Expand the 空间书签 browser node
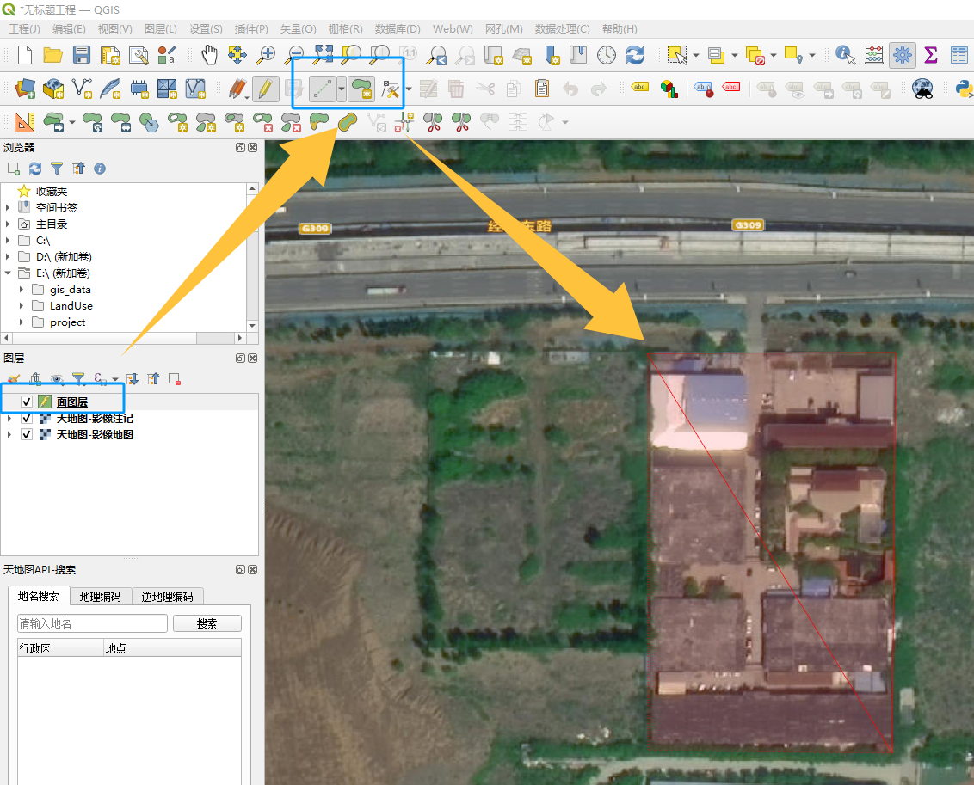 [8, 207]
